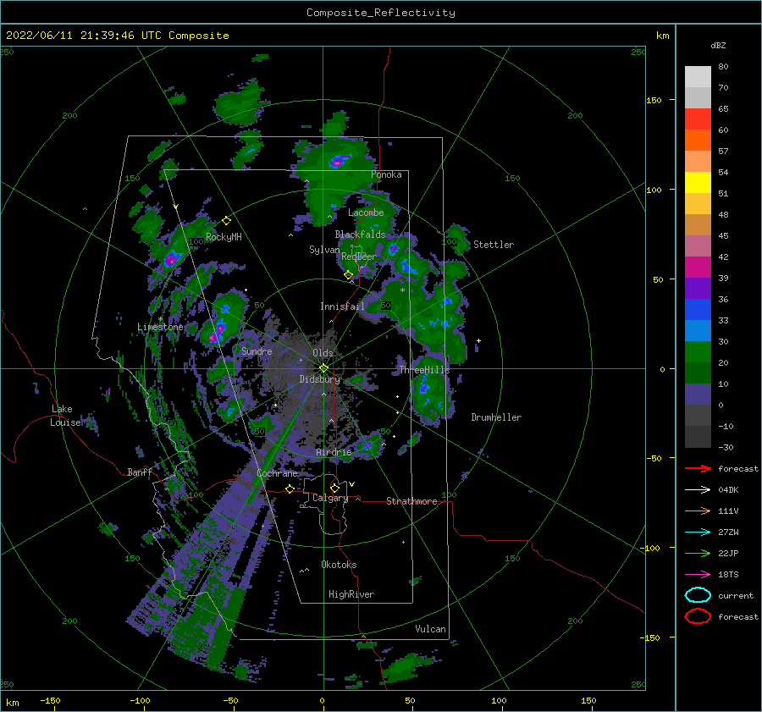The image size is (762, 712).
Task: Click the Sundre town label
Action: [x=257, y=350]
